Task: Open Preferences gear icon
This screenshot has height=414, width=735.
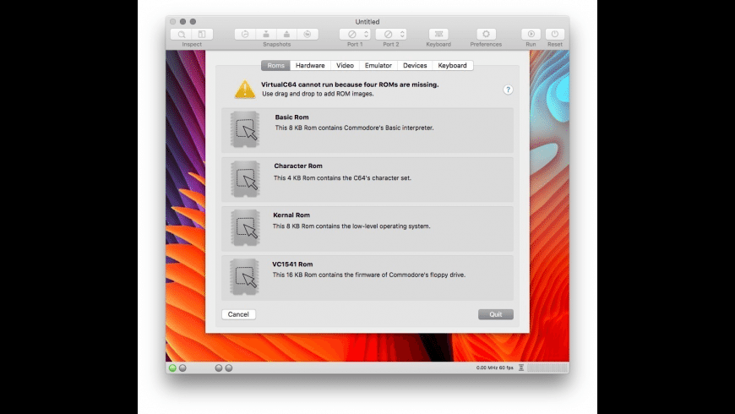Action: pyautogui.click(x=486, y=35)
